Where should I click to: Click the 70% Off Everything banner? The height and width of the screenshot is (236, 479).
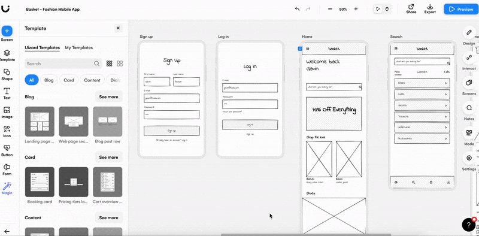[x=334, y=114]
